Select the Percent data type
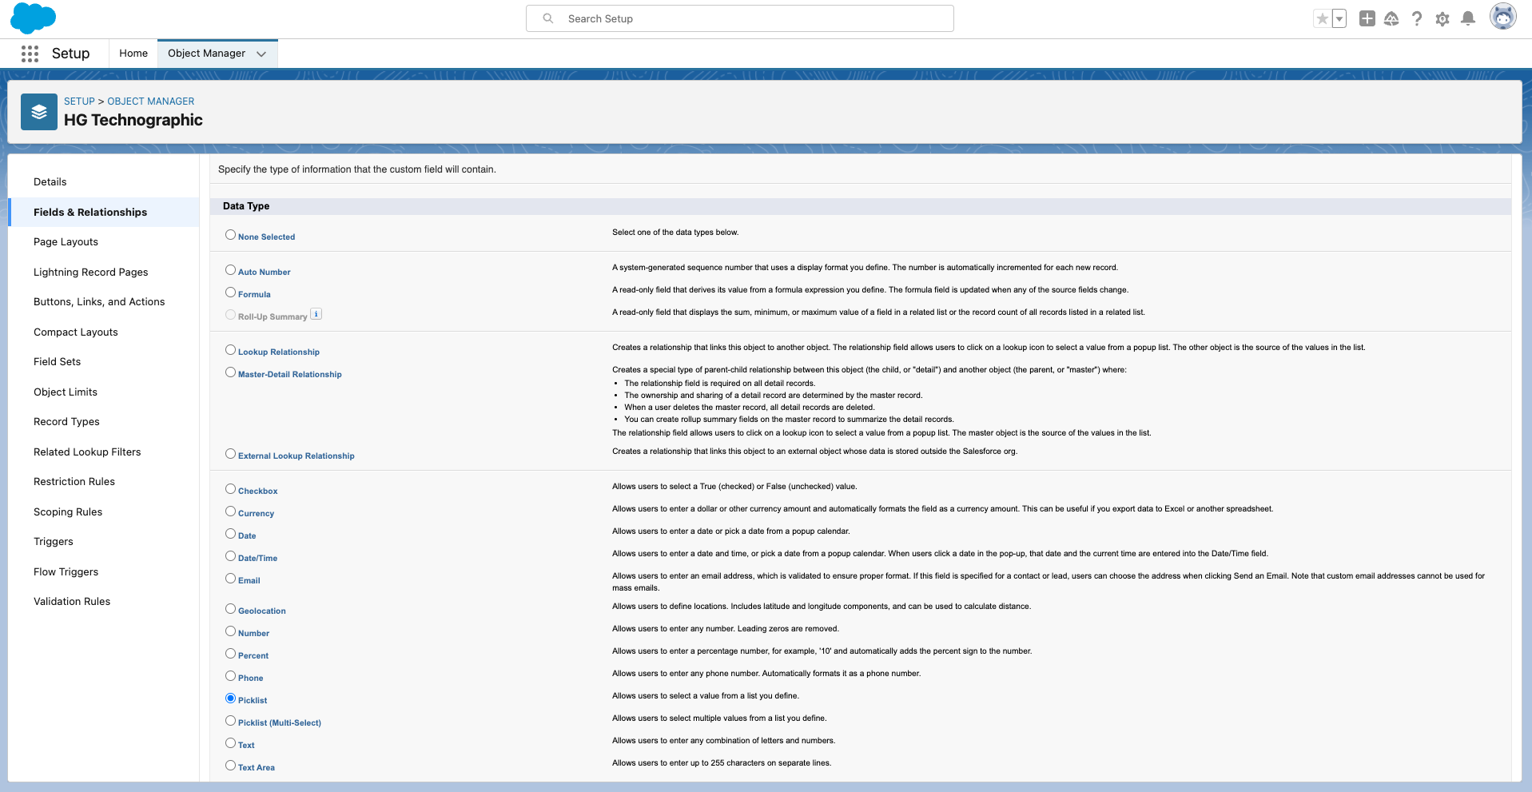Viewport: 1532px width, 792px height. point(230,654)
